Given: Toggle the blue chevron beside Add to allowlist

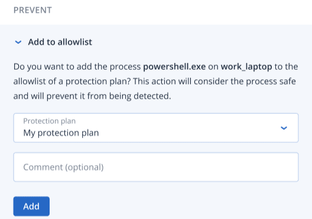Looking at the screenshot, I should (x=18, y=42).
